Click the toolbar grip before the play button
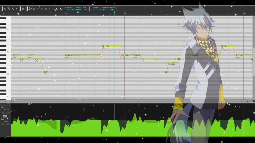 pyautogui.click(x=27, y=8)
